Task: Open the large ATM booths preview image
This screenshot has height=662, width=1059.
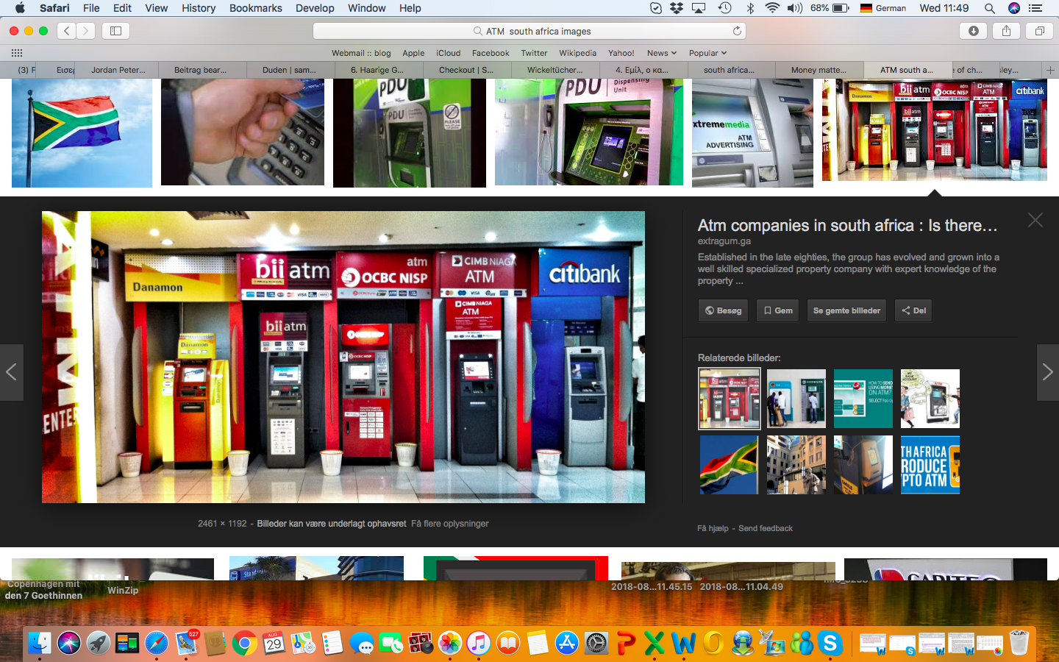Action: coord(343,357)
